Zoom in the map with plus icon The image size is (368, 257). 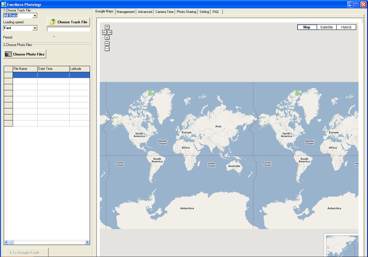pos(107,44)
